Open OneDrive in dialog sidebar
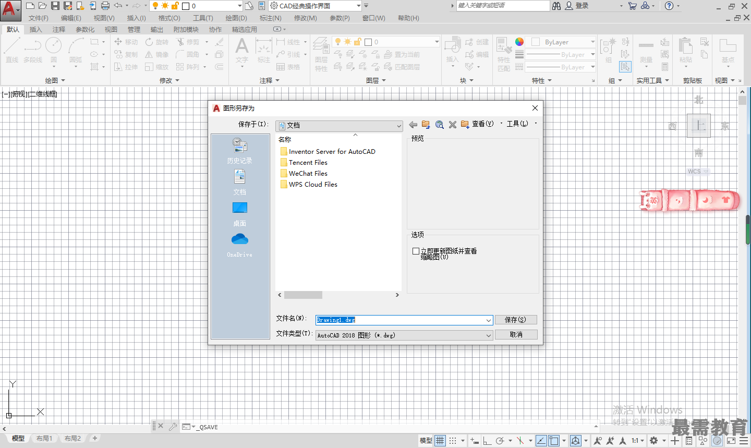The height and width of the screenshot is (448, 751). click(x=240, y=245)
